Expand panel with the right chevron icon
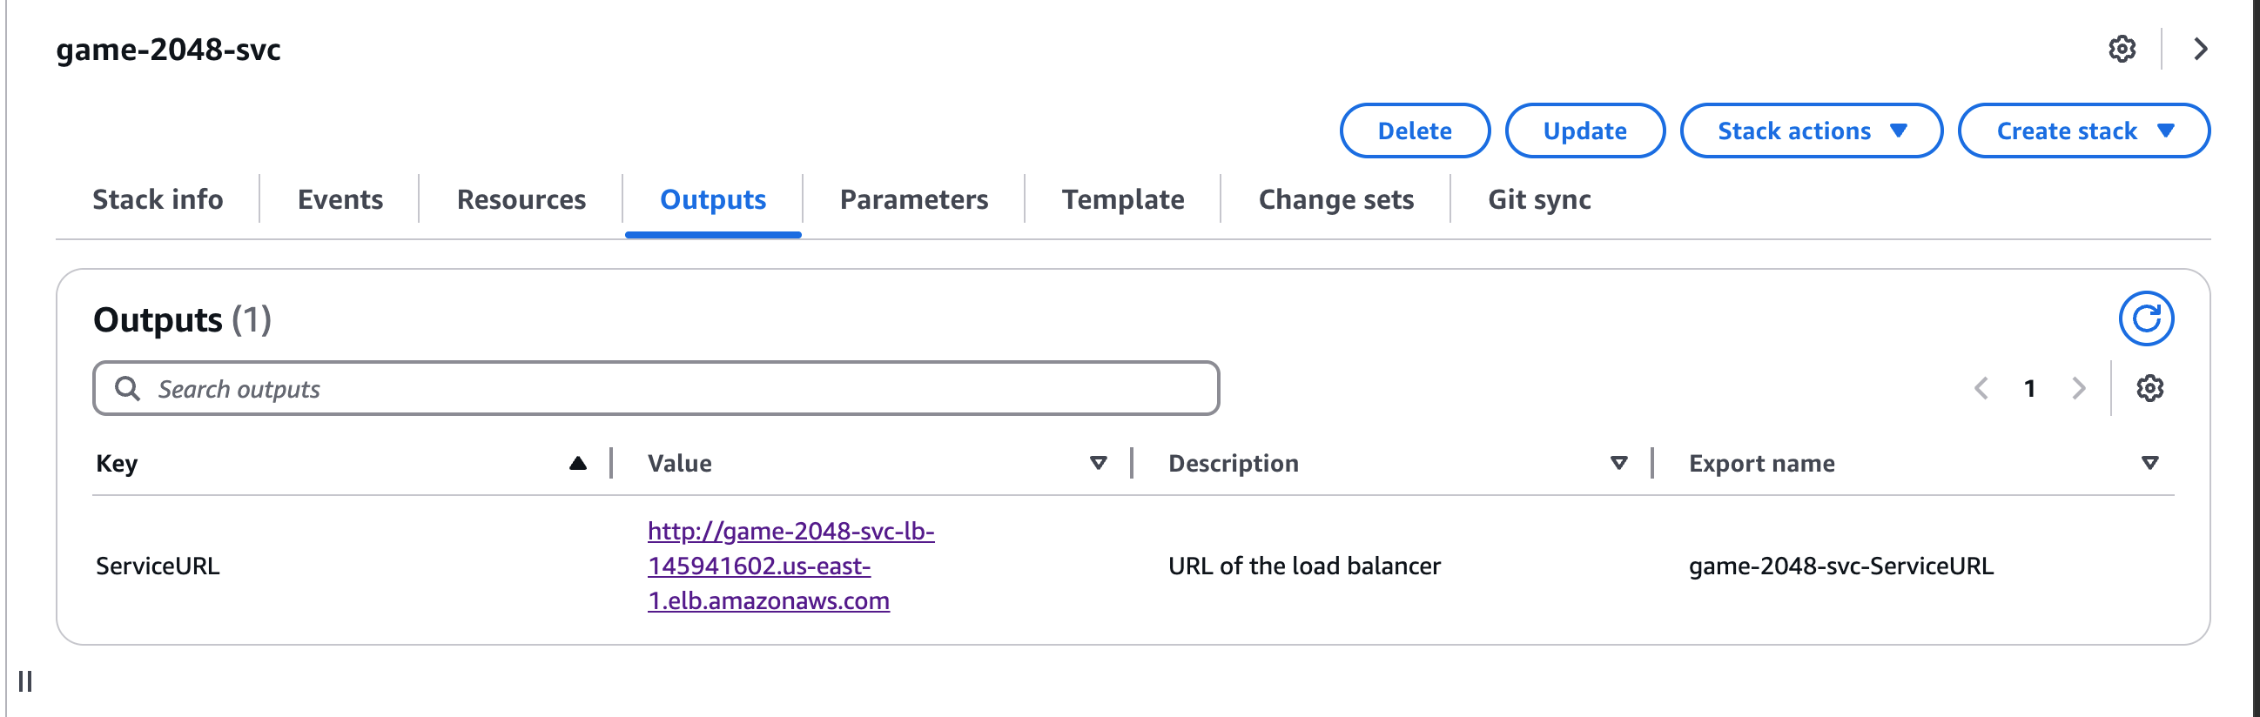This screenshot has height=717, width=2260. click(2199, 49)
